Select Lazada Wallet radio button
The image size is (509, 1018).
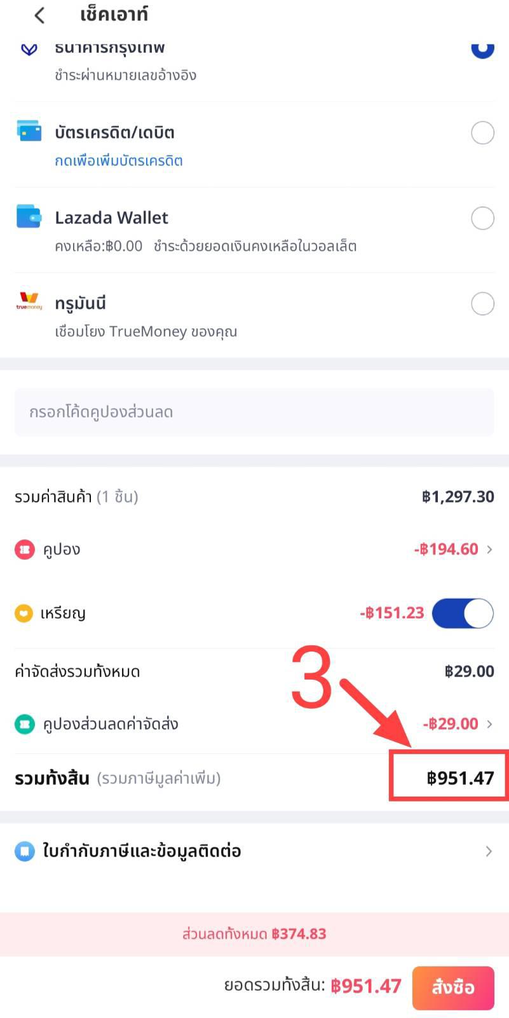click(482, 218)
